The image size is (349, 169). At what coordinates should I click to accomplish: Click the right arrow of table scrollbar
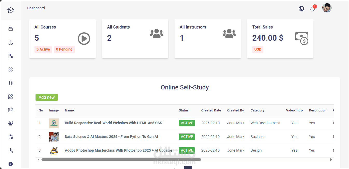click(331, 160)
